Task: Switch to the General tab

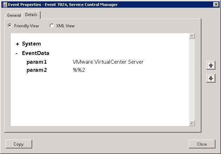Action: (14, 15)
